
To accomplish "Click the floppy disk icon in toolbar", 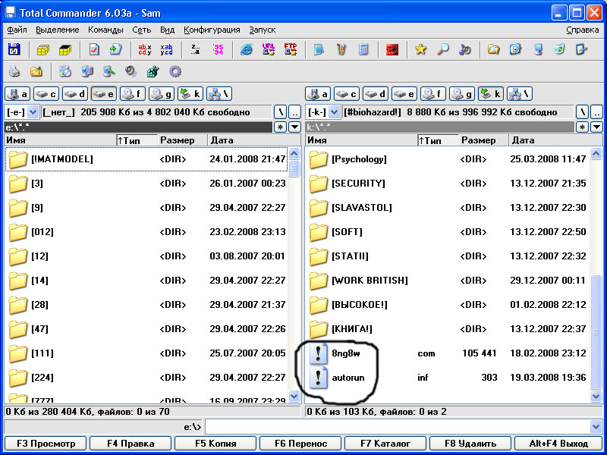I will click(x=14, y=49).
